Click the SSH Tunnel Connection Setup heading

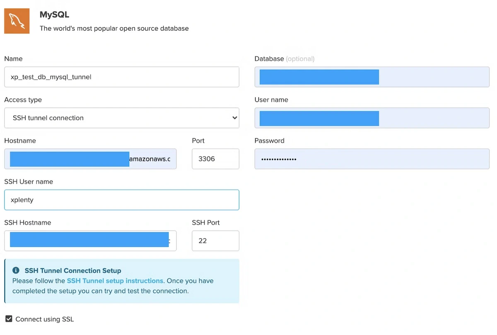(x=73, y=271)
